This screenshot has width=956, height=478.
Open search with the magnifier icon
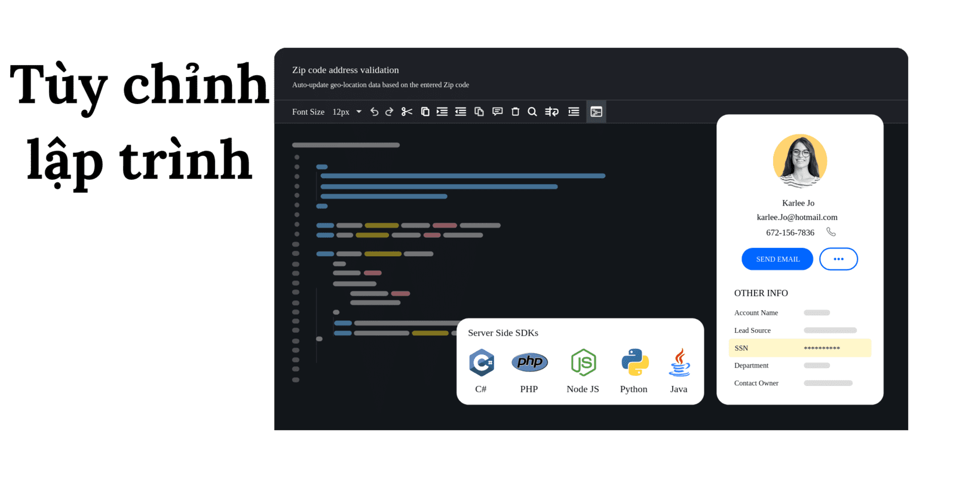[532, 112]
